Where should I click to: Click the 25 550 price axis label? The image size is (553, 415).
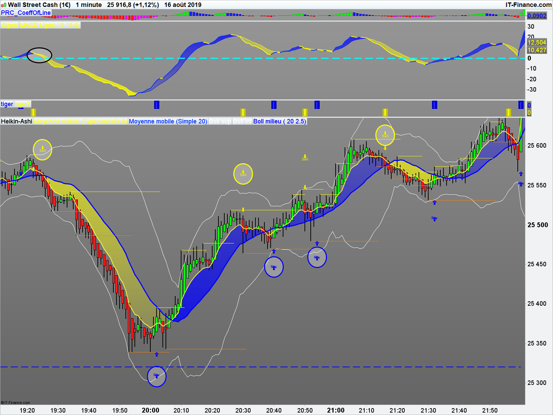coord(537,185)
